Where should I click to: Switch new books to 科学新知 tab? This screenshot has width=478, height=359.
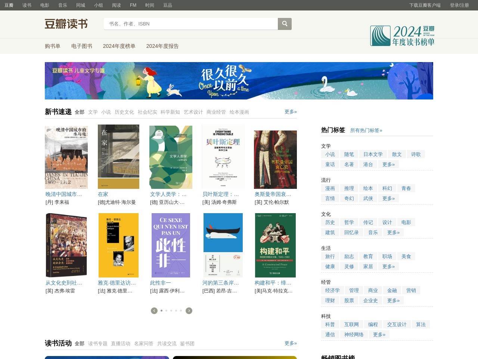170,112
